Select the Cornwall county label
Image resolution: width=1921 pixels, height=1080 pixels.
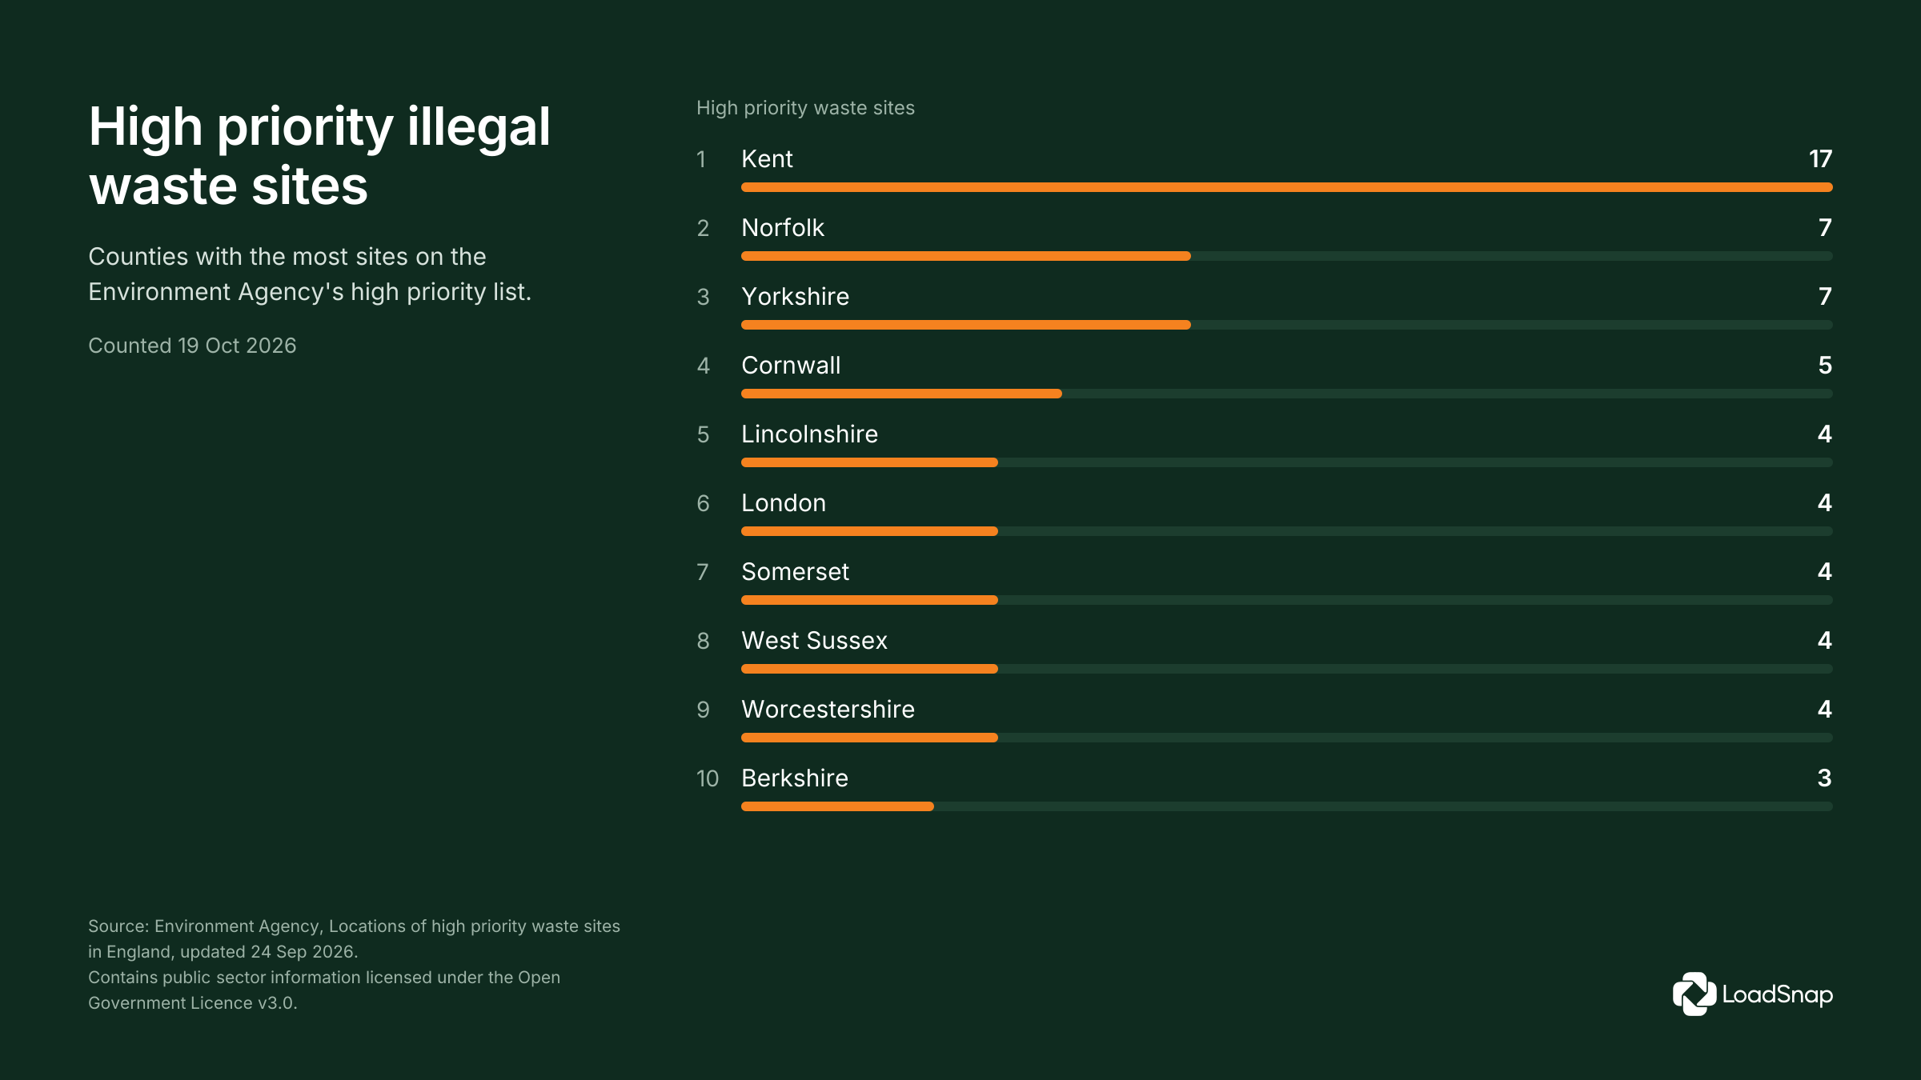tap(791, 366)
